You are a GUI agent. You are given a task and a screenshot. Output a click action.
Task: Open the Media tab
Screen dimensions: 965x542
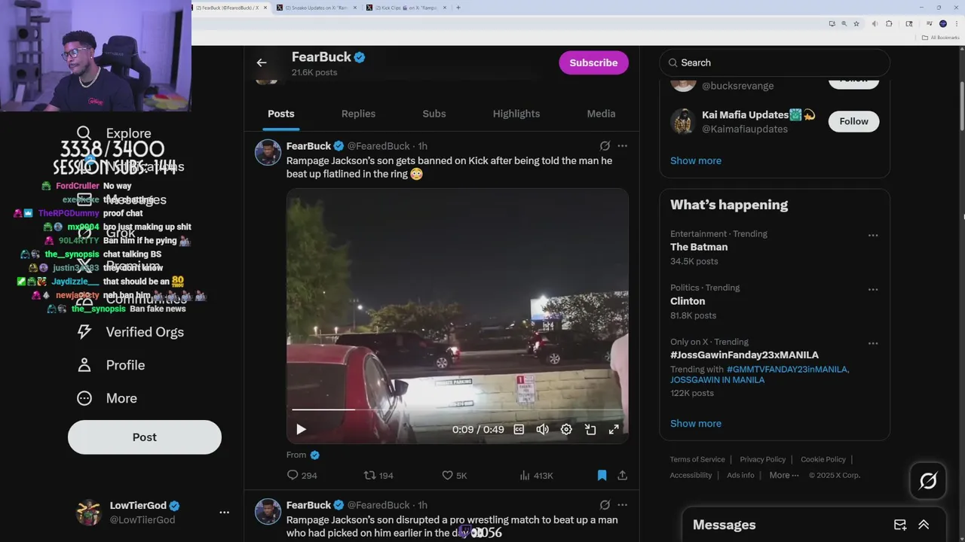tap(601, 114)
